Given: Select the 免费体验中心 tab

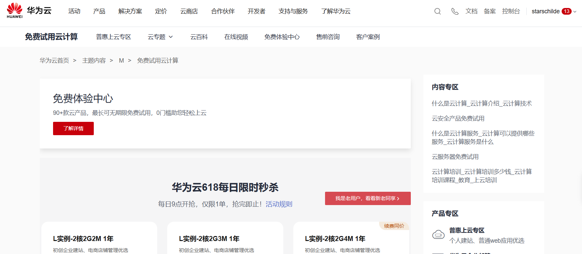Looking at the screenshot, I should [x=282, y=37].
